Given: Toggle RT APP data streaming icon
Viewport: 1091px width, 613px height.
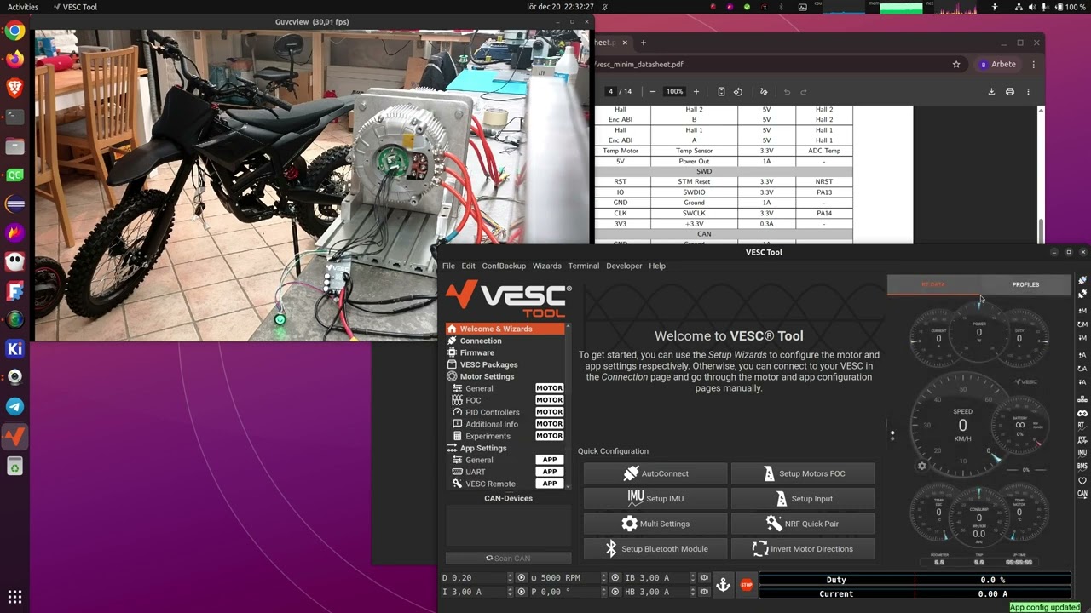Looking at the screenshot, I should [1082, 440].
